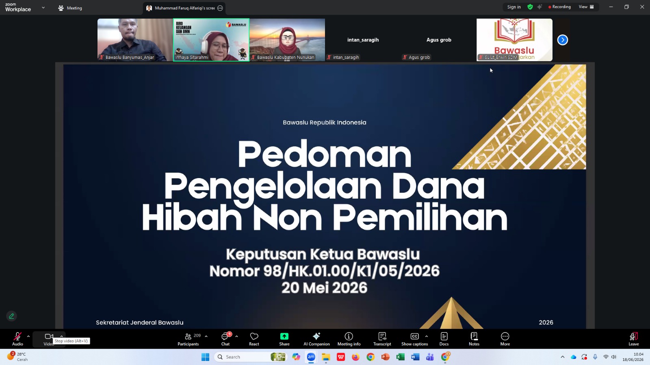Select the Bawaslu Kabupaten Nunukan video thumbnail
Screen dimensions: 650x365
point(287,40)
